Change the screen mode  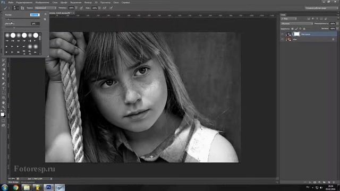(3, 125)
